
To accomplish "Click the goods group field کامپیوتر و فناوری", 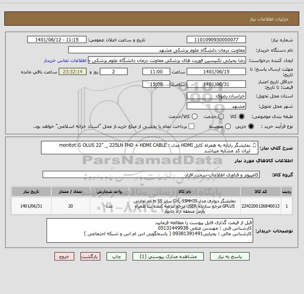I will pyautogui.click(x=151, y=174).
